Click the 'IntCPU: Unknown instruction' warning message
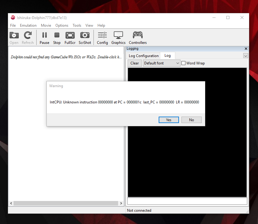The image size is (258, 224). click(x=124, y=102)
